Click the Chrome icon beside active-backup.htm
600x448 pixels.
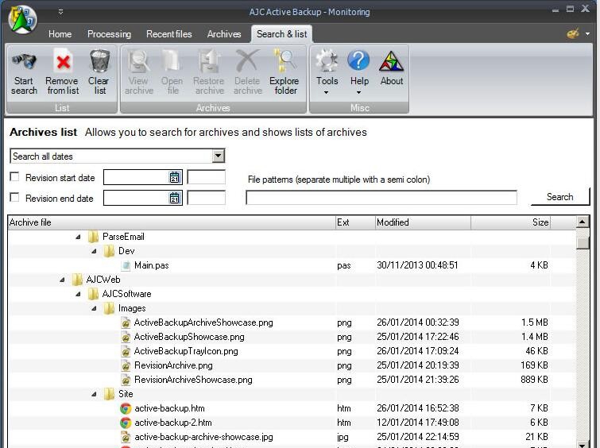point(126,408)
